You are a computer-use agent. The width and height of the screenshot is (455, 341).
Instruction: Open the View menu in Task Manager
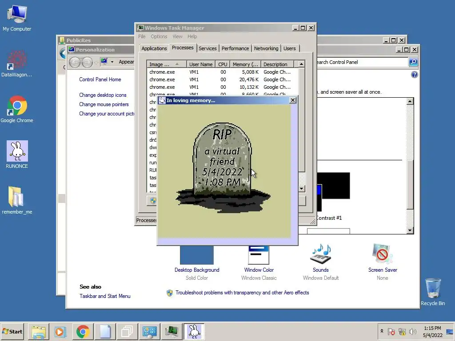pos(177,36)
